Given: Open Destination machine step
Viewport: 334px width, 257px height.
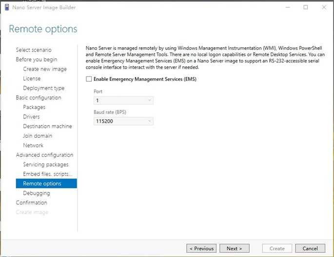Looking at the screenshot, I should 47,126.
